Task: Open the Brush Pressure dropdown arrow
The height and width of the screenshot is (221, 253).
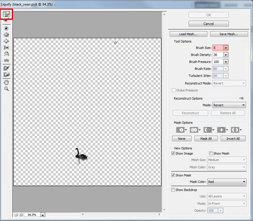Action: coord(226,62)
